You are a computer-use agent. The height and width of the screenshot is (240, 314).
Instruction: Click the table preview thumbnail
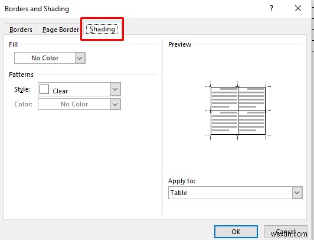pos(238,111)
